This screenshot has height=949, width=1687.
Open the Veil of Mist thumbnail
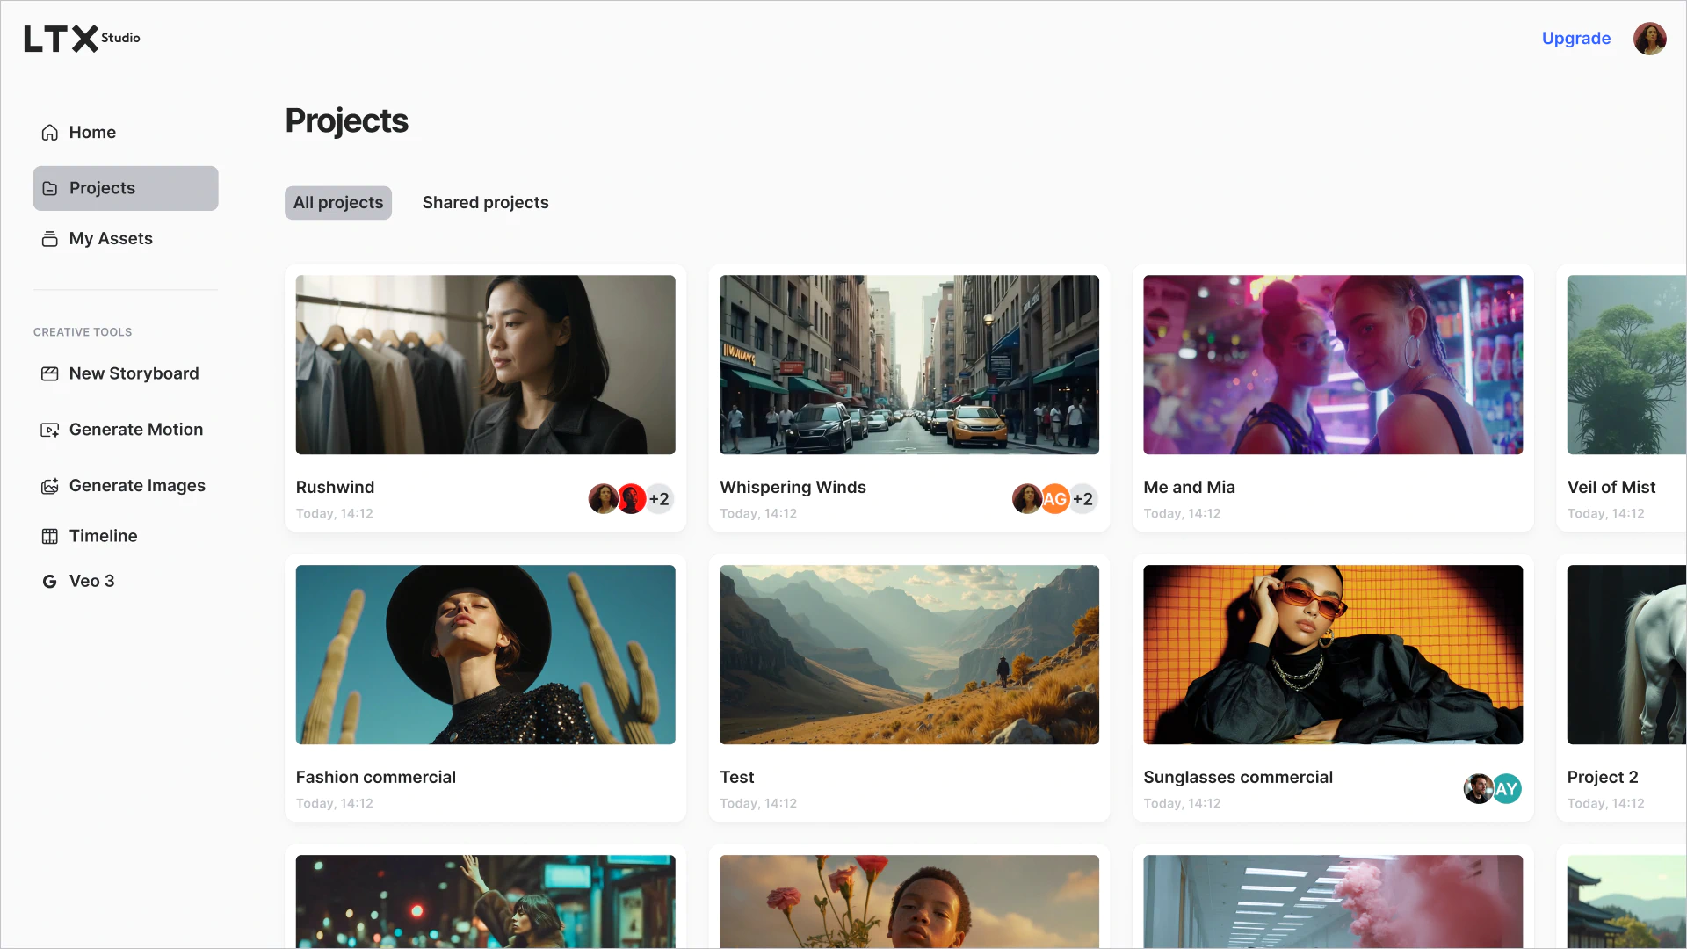click(1626, 365)
